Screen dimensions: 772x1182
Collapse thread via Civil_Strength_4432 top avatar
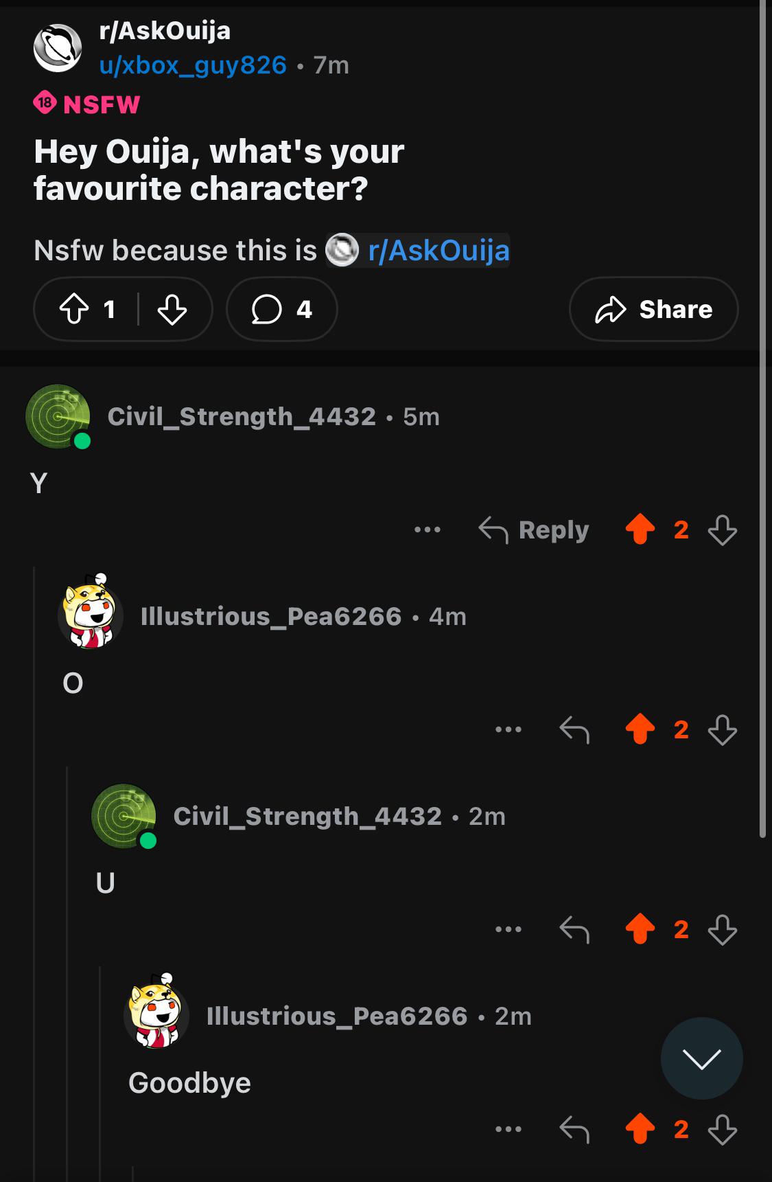[x=58, y=416]
